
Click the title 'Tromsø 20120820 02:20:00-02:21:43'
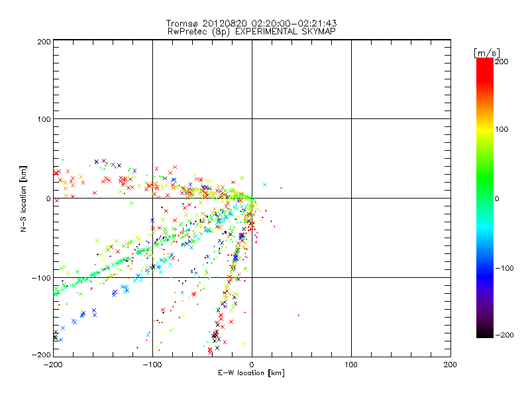click(251, 23)
